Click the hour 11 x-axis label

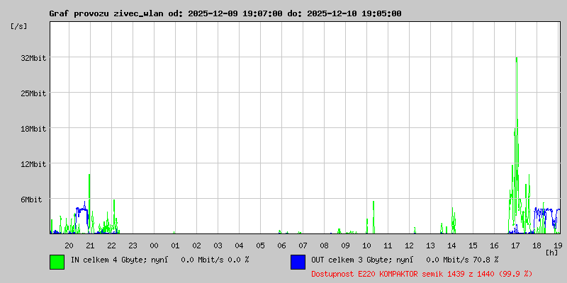pyautogui.click(x=388, y=246)
